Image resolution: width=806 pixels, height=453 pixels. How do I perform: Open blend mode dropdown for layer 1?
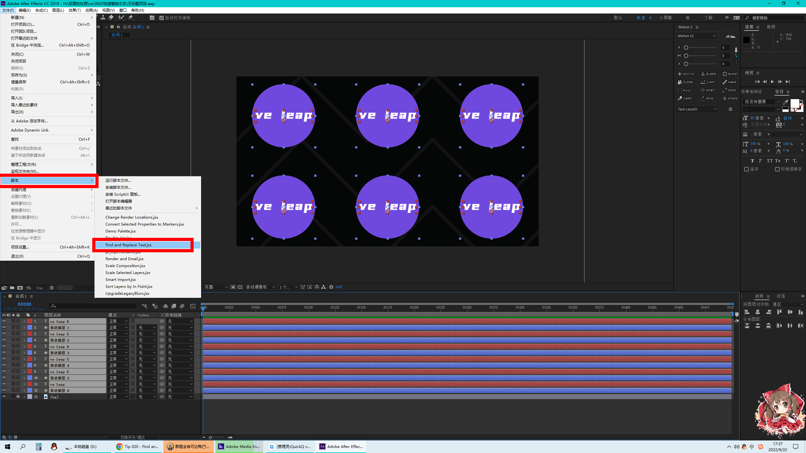[x=118, y=321]
